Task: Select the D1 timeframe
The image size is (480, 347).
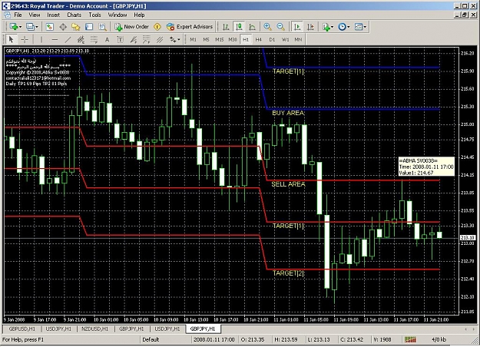Action: [x=272, y=39]
